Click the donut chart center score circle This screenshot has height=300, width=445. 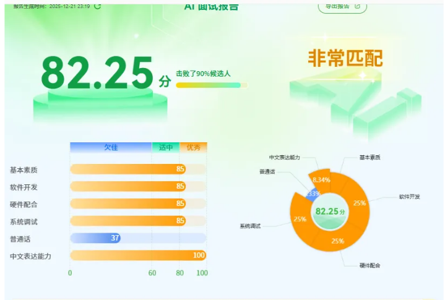point(330,211)
